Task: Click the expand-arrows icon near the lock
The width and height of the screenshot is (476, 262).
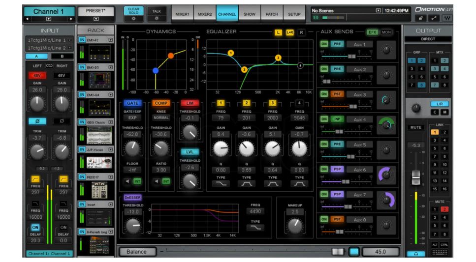Action: [434, 19]
